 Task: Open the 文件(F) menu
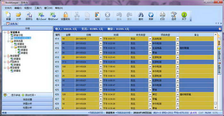pyautogui.click(x=8, y=8)
